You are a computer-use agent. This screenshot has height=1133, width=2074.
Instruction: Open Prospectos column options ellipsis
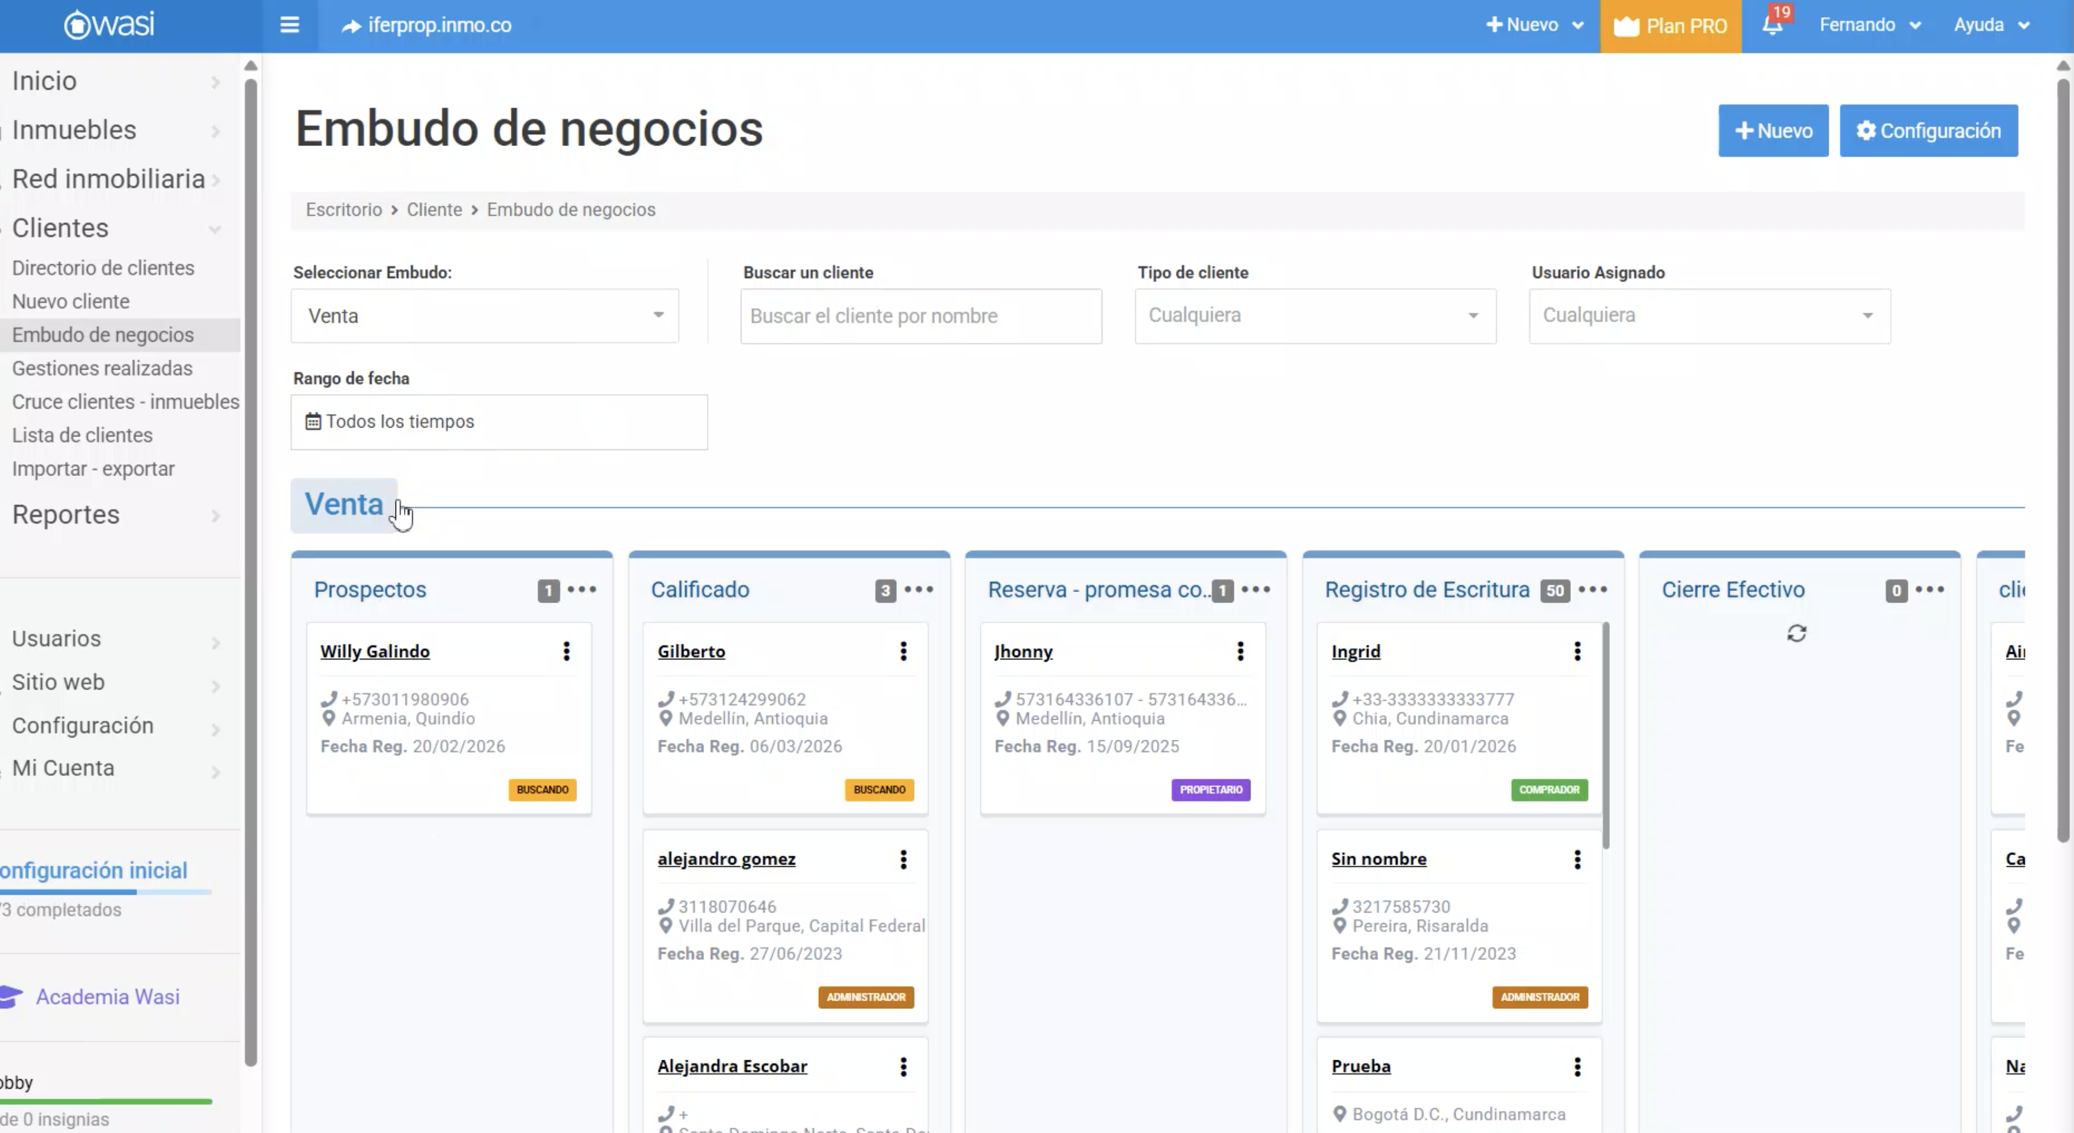point(581,590)
